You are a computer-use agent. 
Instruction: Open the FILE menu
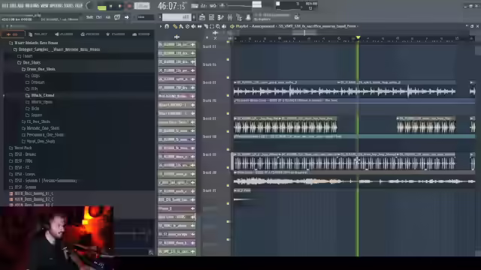tap(5, 6)
